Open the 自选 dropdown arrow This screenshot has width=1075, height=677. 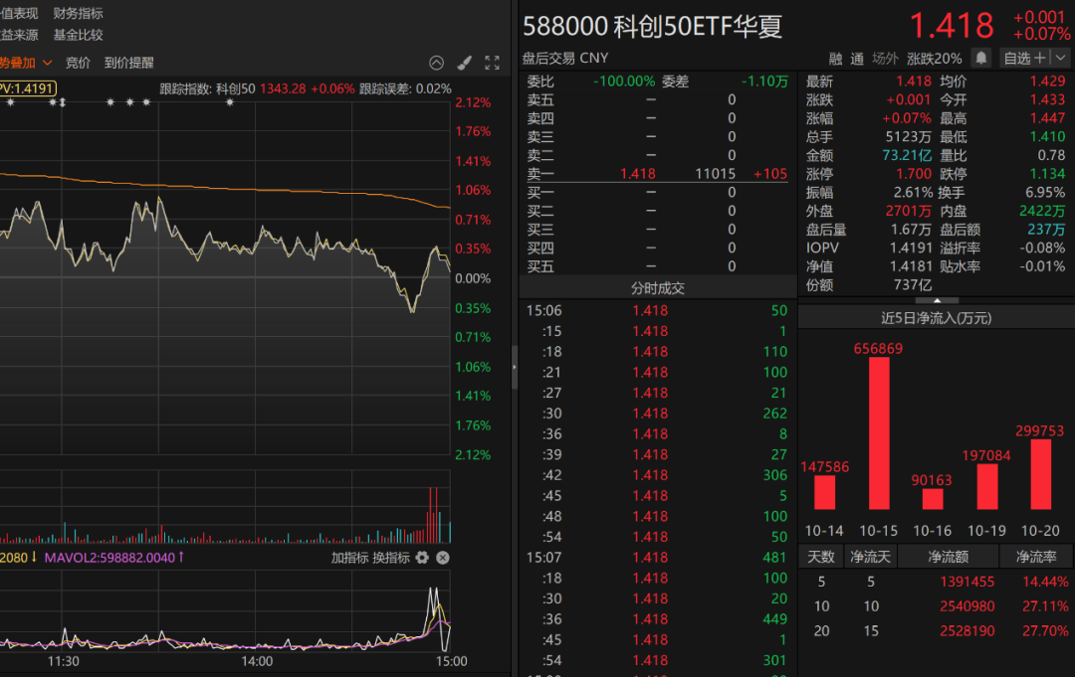pos(1061,59)
